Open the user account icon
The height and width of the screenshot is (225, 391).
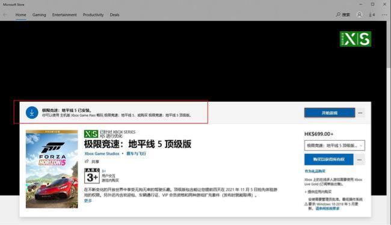[359, 14]
